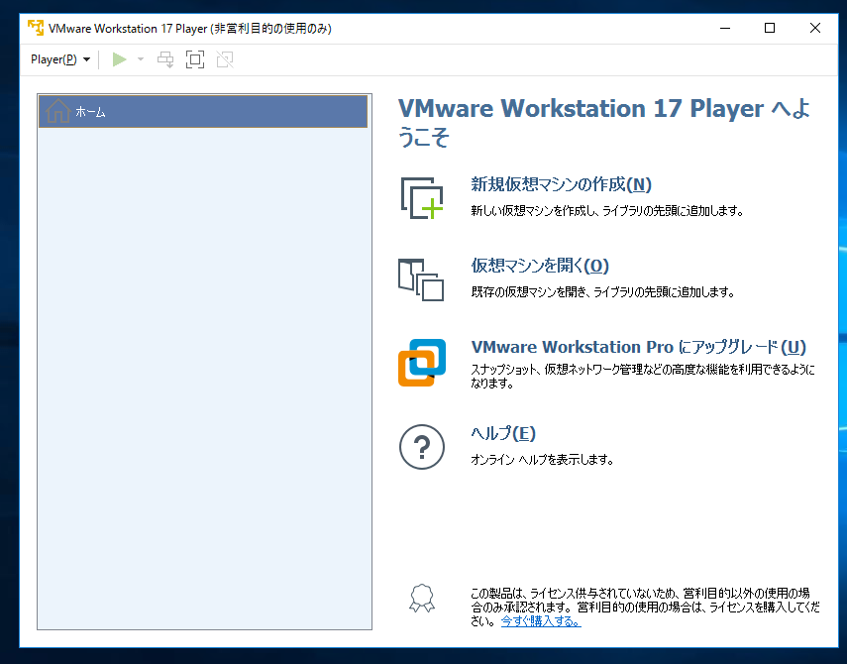The height and width of the screenshot is (664, 847).
Task: Minimize the VMware Player window
Action: [x=725, y=28]
